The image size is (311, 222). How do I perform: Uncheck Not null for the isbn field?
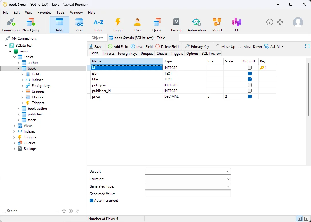coord(250,74)
